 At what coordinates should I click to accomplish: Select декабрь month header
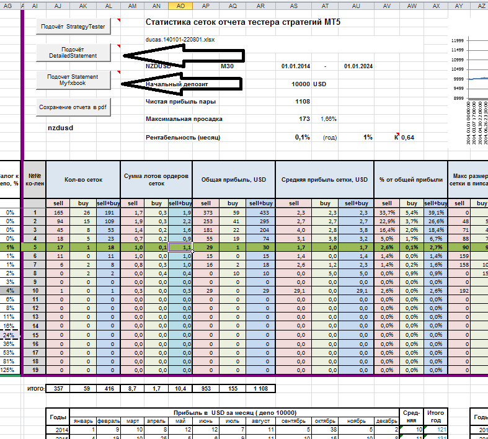386,421
